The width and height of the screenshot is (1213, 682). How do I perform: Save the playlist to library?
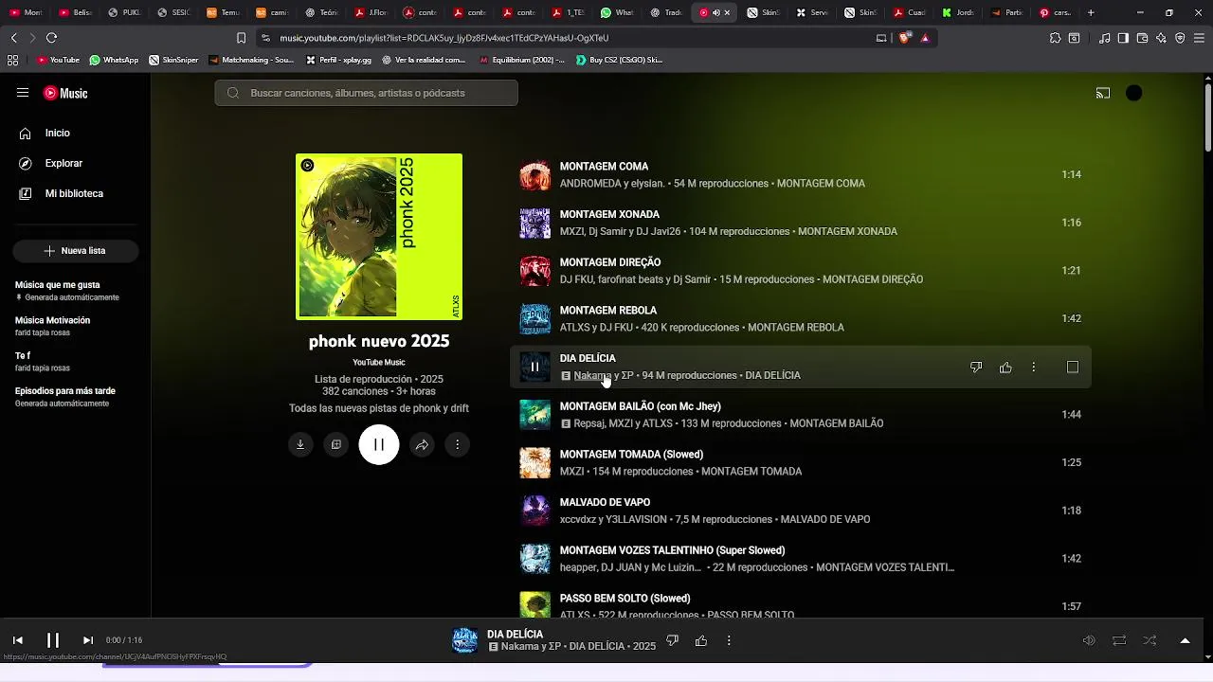(336, 444)
